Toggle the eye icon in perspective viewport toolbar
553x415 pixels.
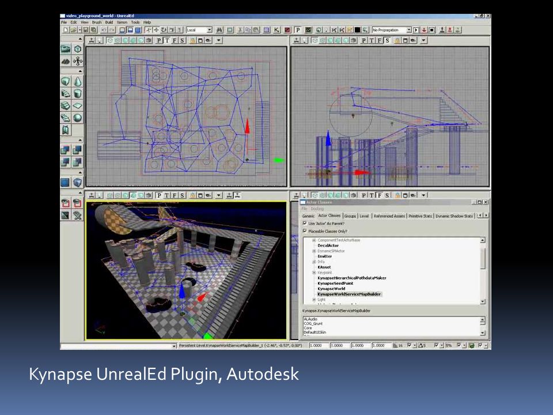209,195
